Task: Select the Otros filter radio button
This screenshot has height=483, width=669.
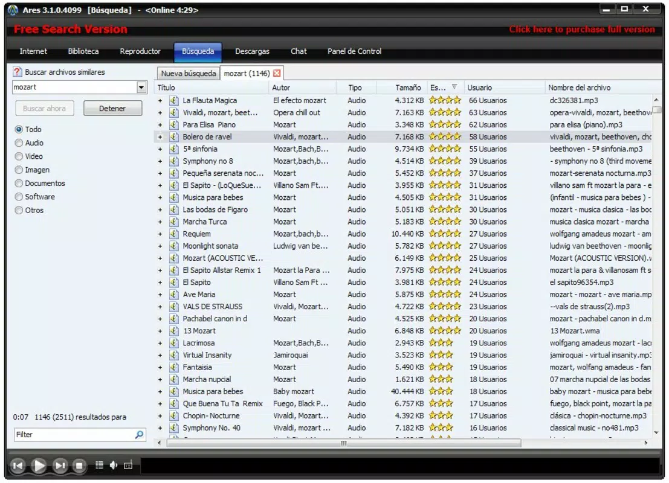Action: pyautogui.click(x=19, y=210)
